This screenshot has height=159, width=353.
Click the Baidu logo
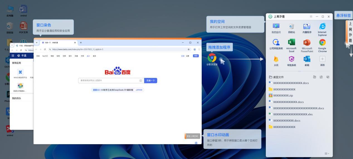[x=118, y=71]
